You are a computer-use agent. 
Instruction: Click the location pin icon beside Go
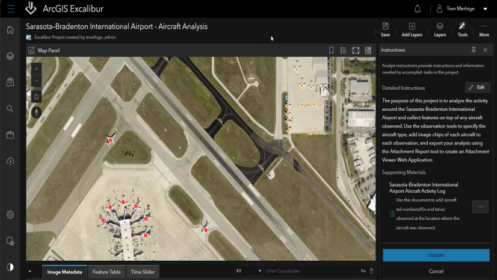coord(371,271)
